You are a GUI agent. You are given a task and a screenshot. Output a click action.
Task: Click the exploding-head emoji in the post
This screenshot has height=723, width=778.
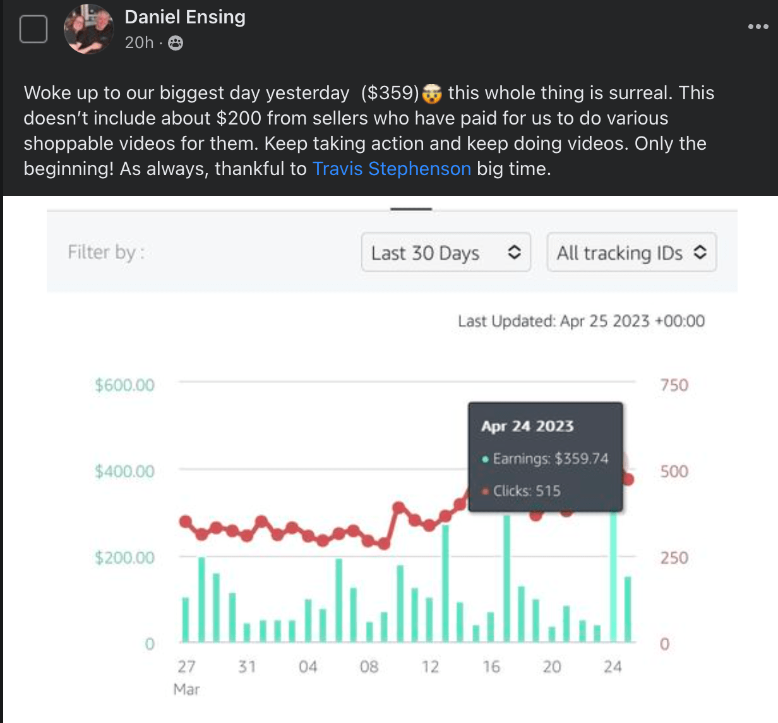click(x=432, y=94)
